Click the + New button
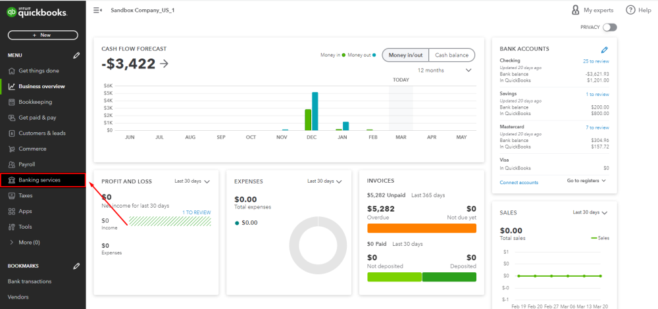 coord(43,36)
